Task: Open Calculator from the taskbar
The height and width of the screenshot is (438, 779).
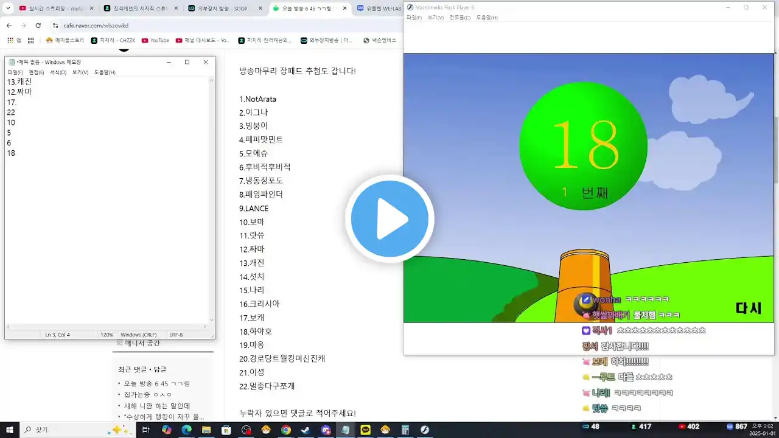Action: click(405, 429)
